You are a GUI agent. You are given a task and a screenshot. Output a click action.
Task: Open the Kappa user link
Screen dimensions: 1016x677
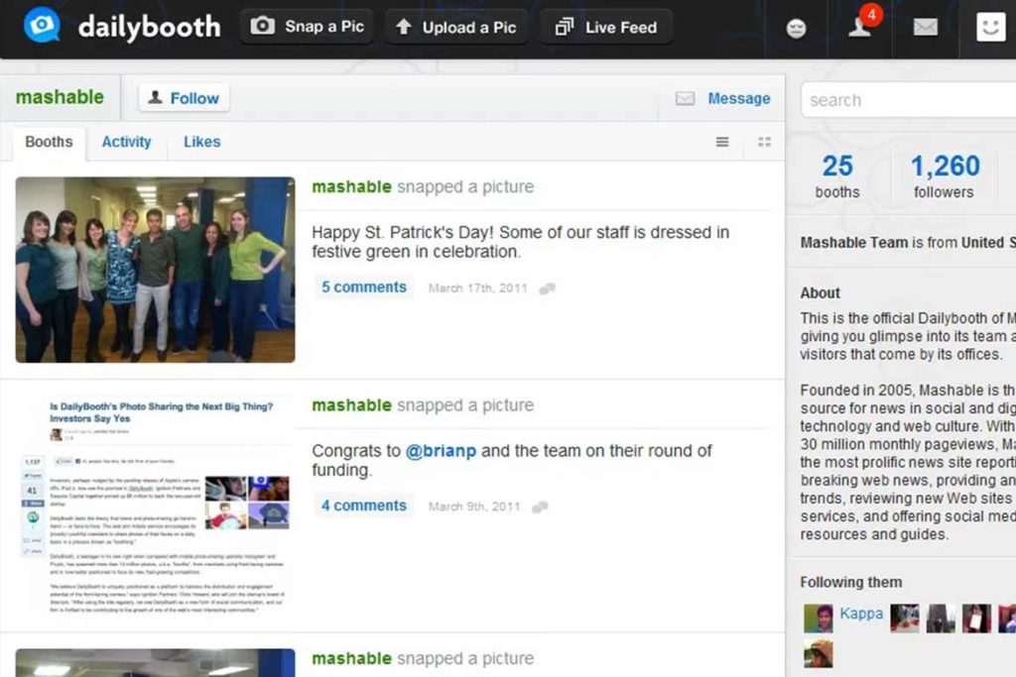(x=861, y=613)
